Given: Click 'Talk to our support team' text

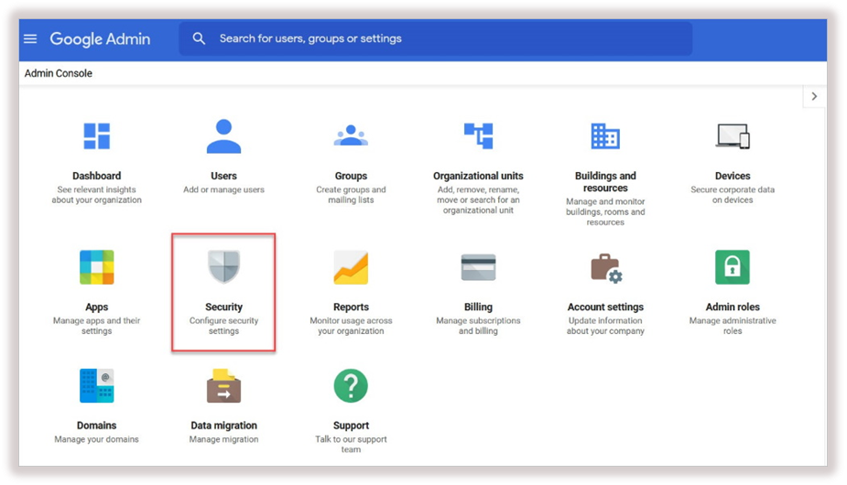Looking at the screenshot, I should tap(351, 444).
